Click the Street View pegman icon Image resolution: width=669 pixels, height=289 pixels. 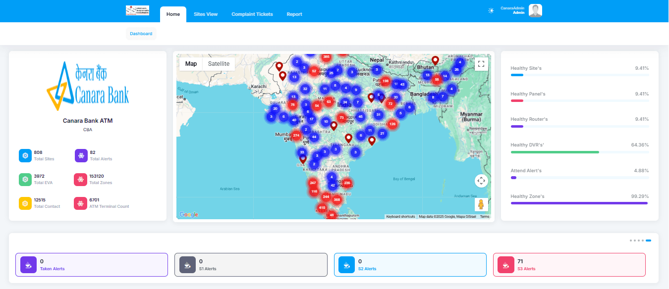481,204
